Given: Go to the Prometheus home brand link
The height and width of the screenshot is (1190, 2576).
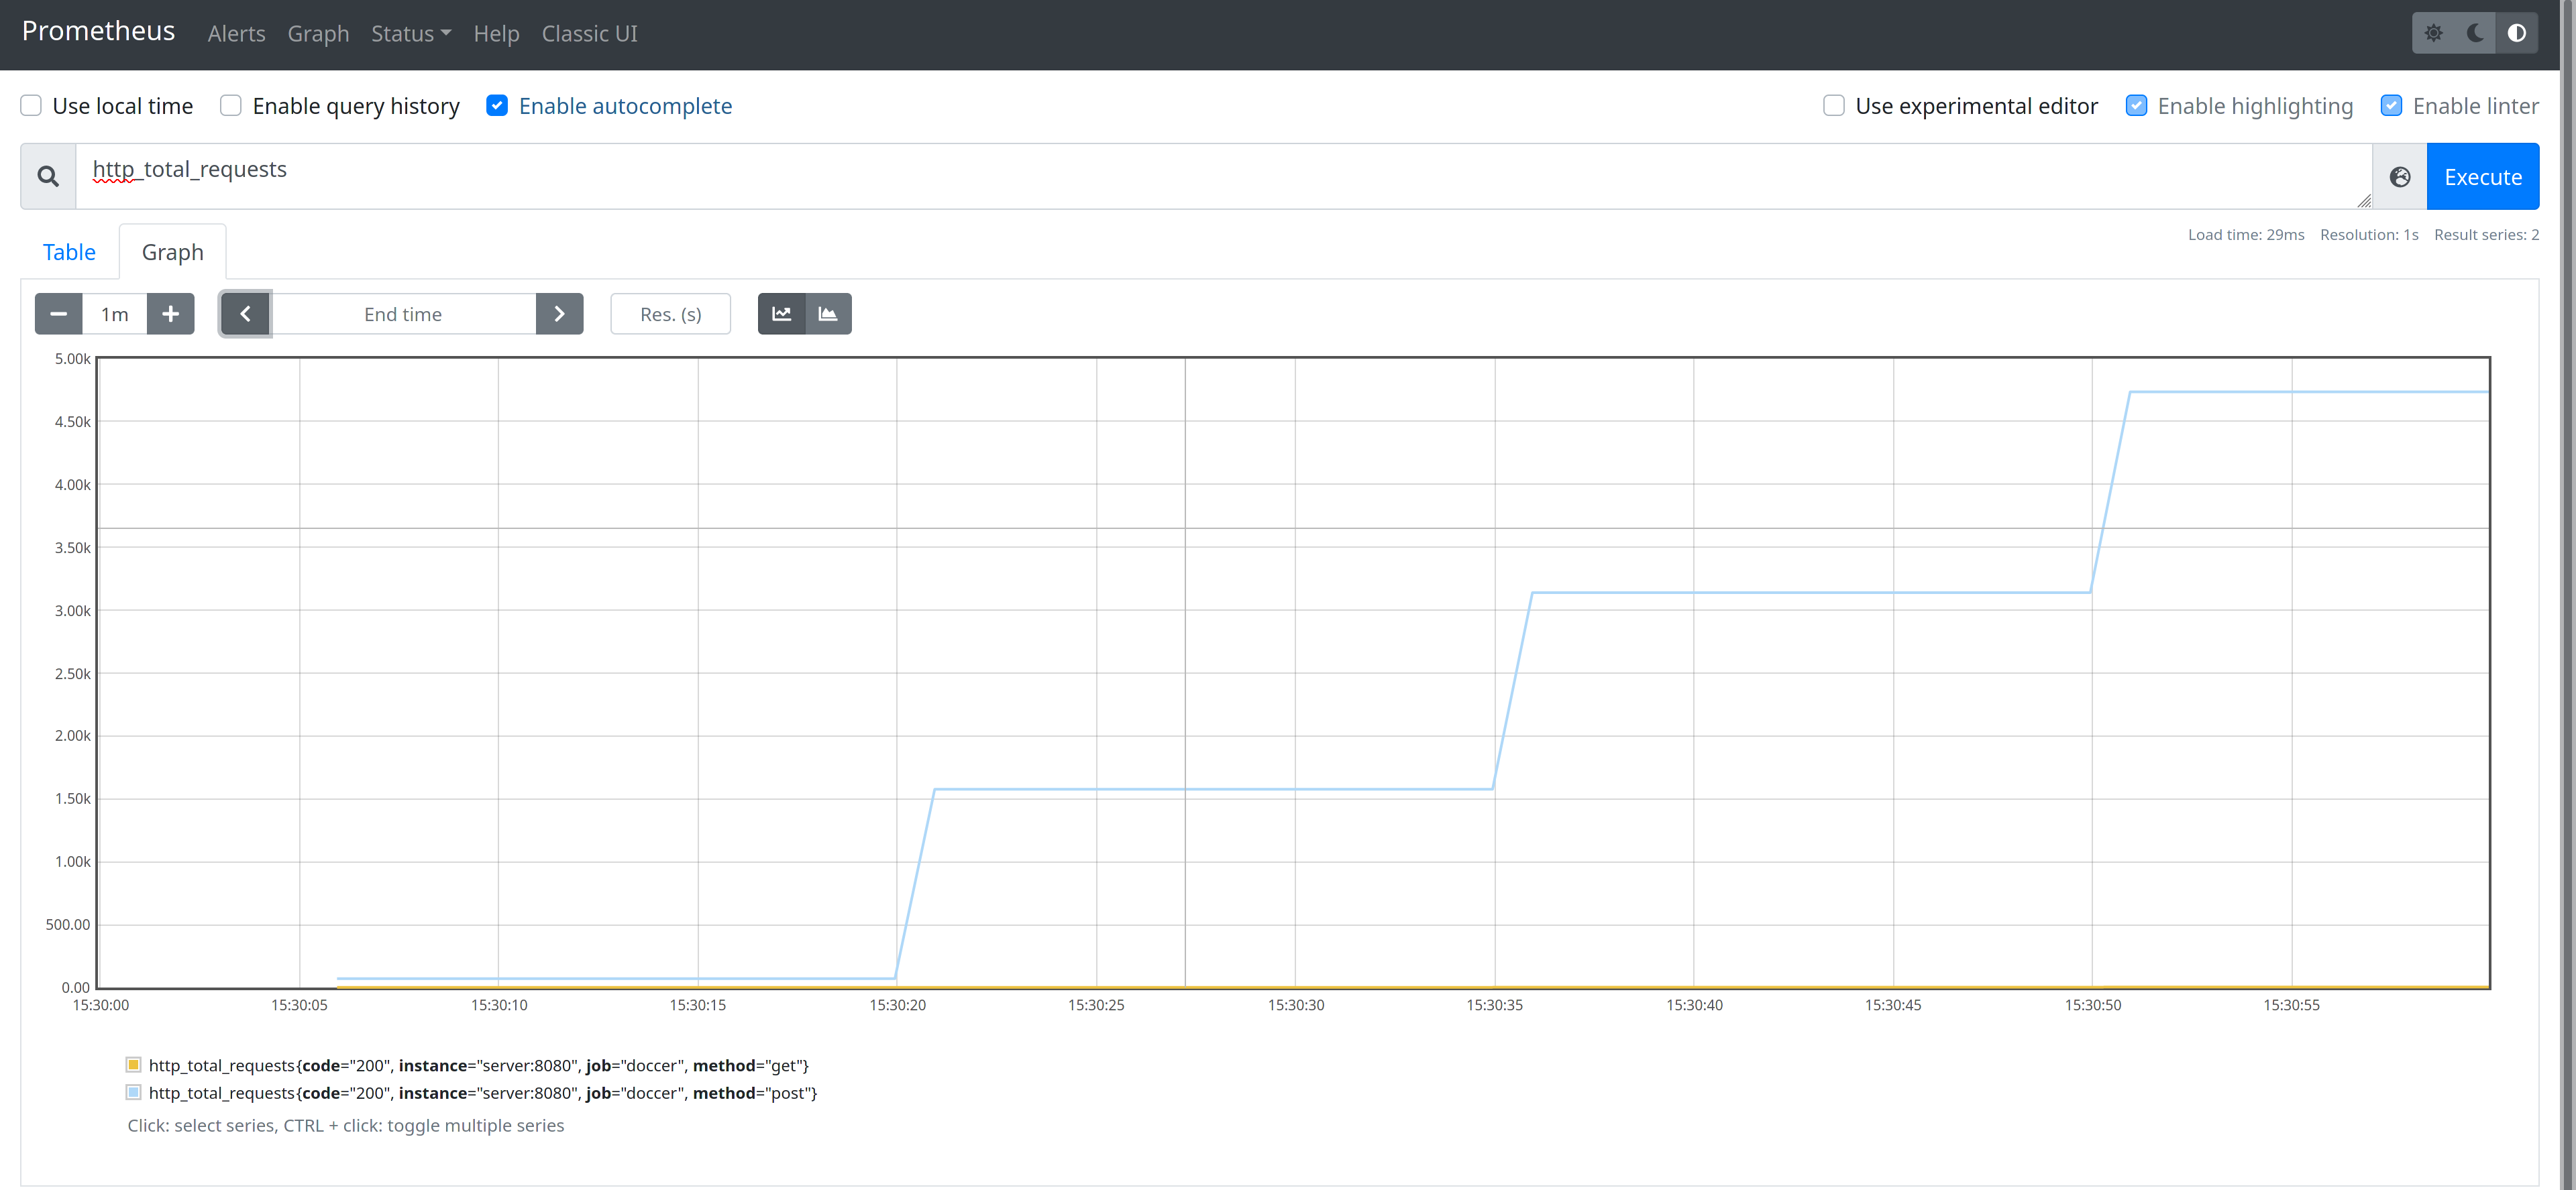Looking at the screenshot, I should click(98, 31).
